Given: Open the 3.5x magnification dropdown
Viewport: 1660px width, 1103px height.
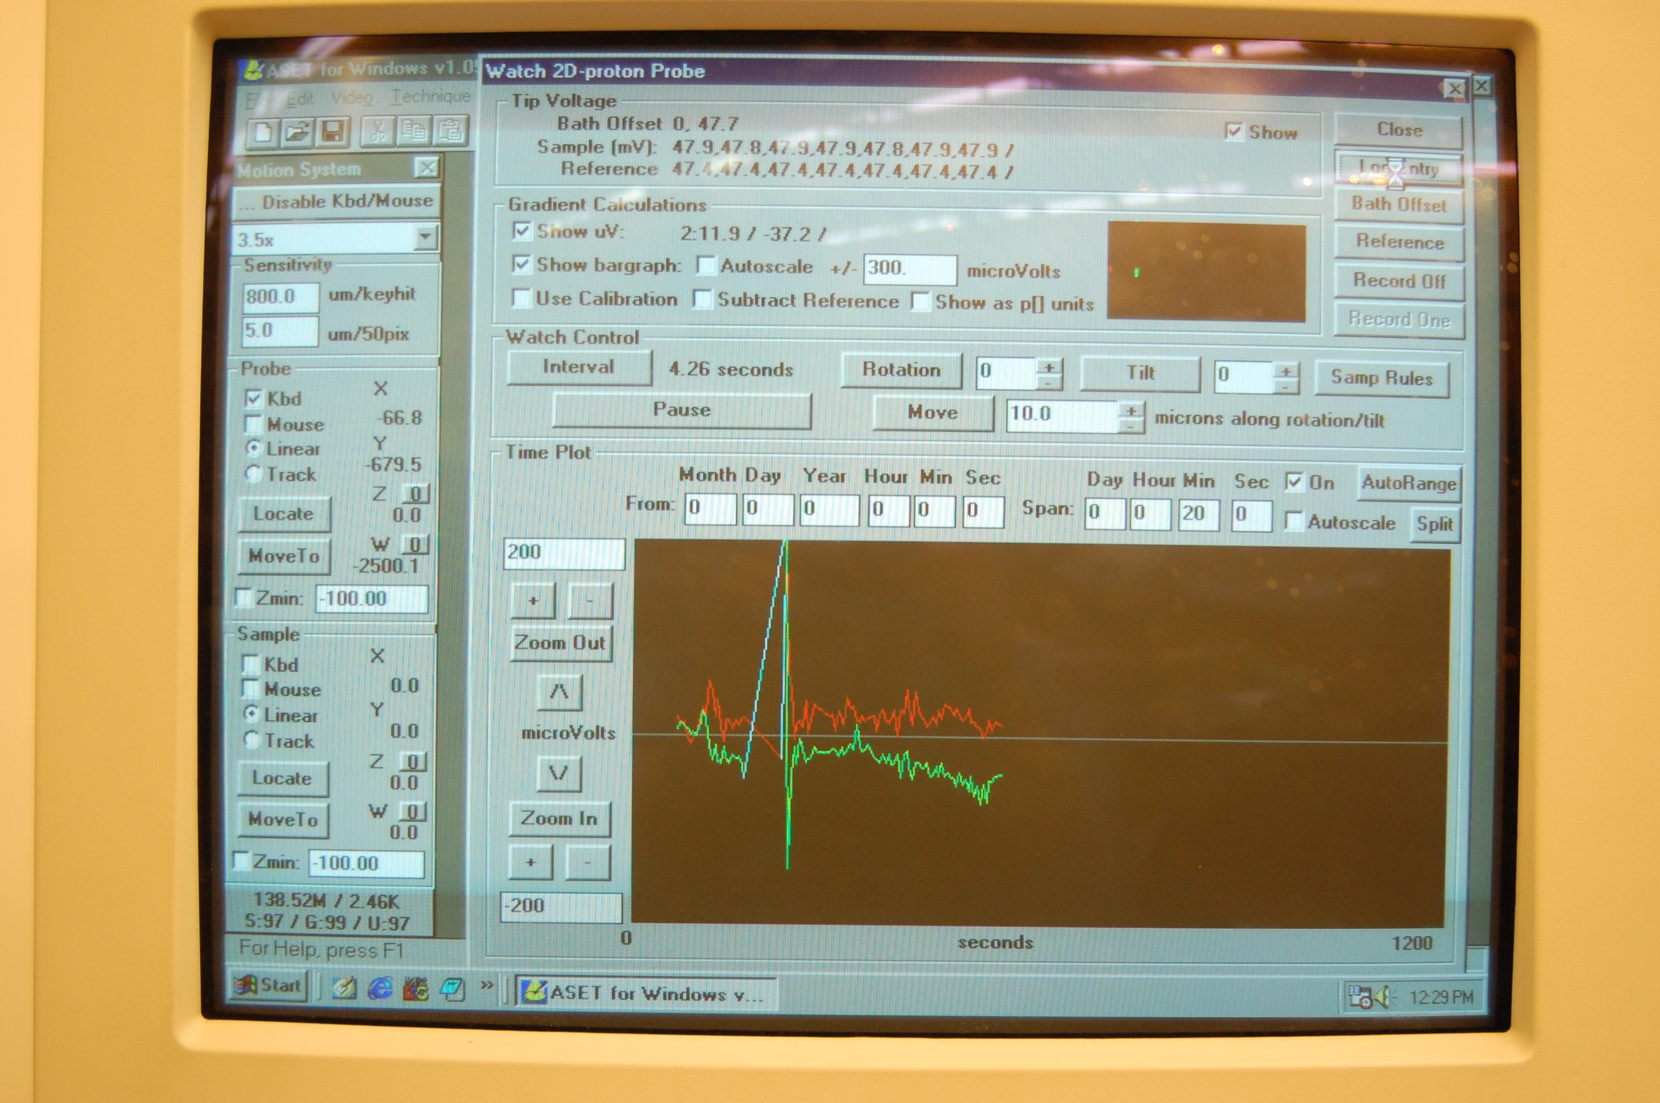Looking at the screenshot, I should pyautogui.click(x=424, y=238).
